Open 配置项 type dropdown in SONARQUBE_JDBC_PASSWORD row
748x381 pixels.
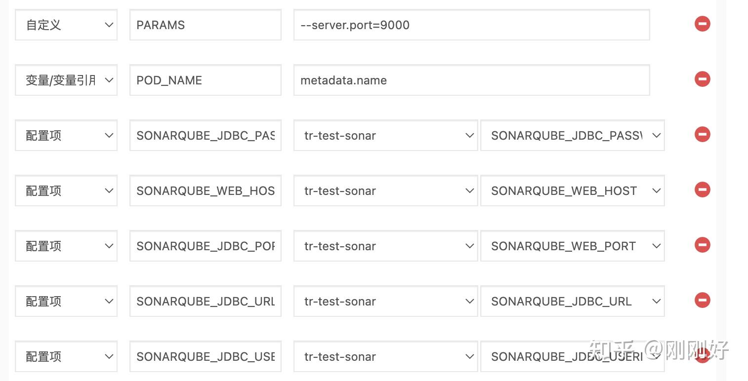(x=66, y=135)
